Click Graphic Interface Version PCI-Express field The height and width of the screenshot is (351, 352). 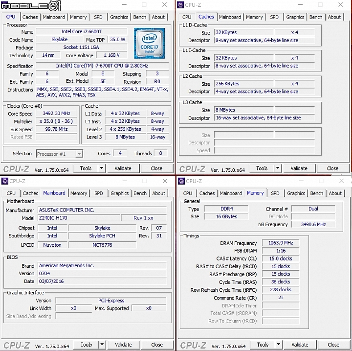(x=111, y=301)
